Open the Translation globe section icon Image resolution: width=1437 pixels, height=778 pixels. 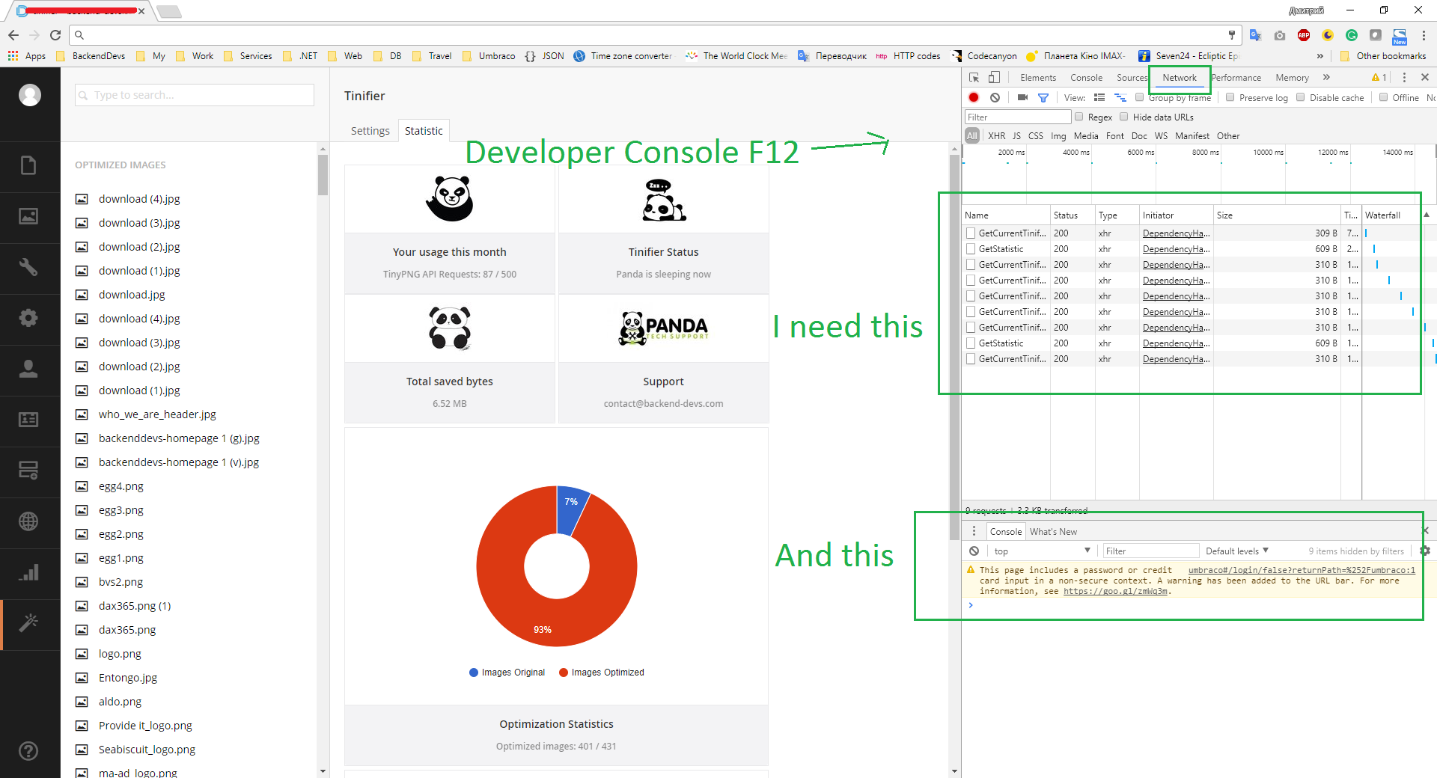point(28,521)
